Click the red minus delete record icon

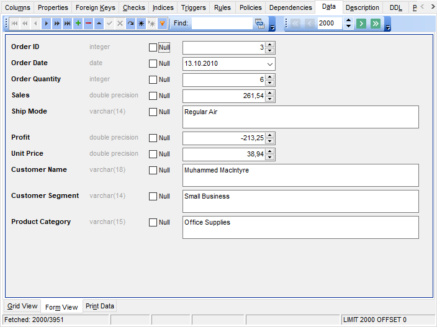click(88, 24)
